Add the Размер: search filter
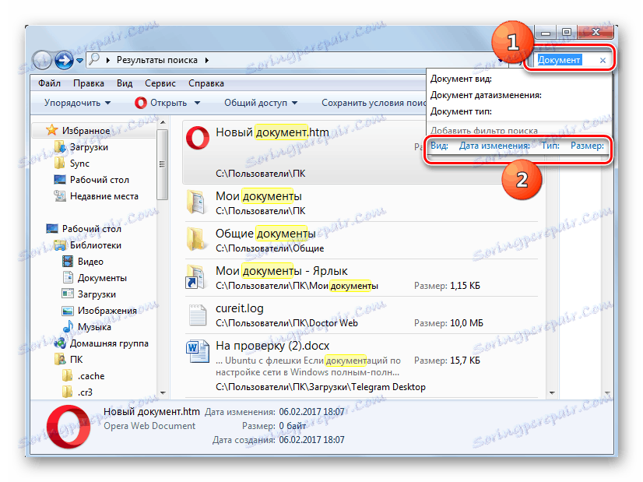 tap(587, 146)
